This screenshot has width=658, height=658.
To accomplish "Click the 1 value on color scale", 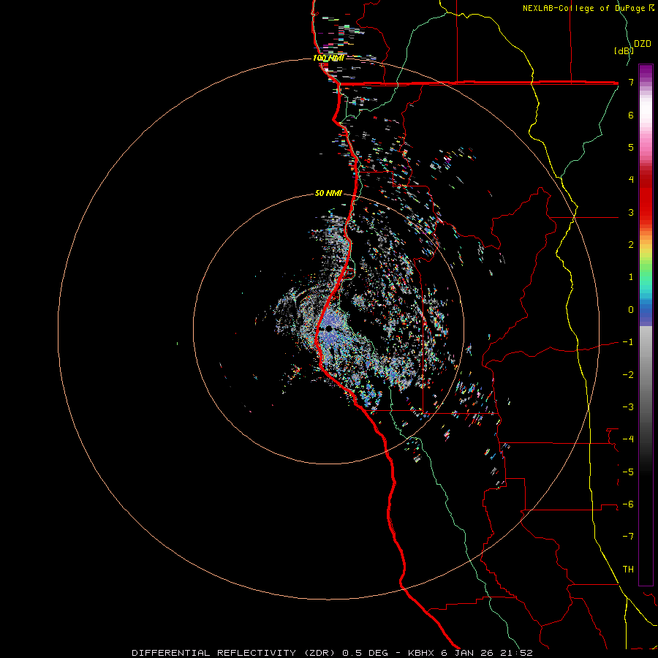I will 631,277.
